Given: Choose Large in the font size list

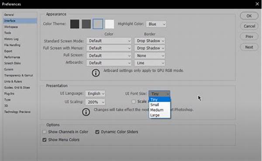Looking at the screenshot, I should (160, 115).
